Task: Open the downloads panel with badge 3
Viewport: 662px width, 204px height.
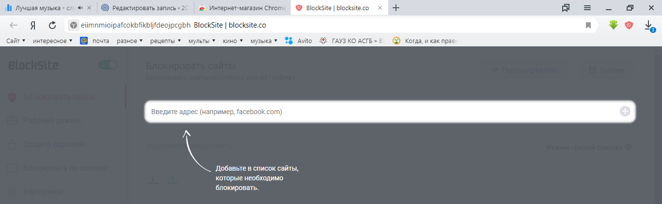Action: [x=649, y=26]
